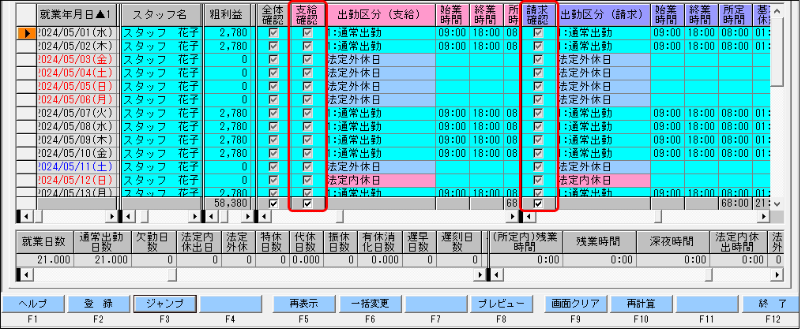This screenshot has width=809, height=332.
Task: Click the right scroll arrow under the 出勤区分（支給） section
Action: point(512,216)
